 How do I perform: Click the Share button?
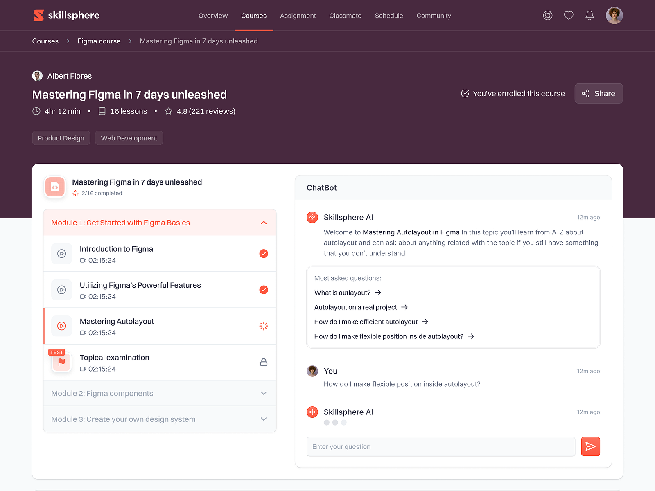click(599, 93)
